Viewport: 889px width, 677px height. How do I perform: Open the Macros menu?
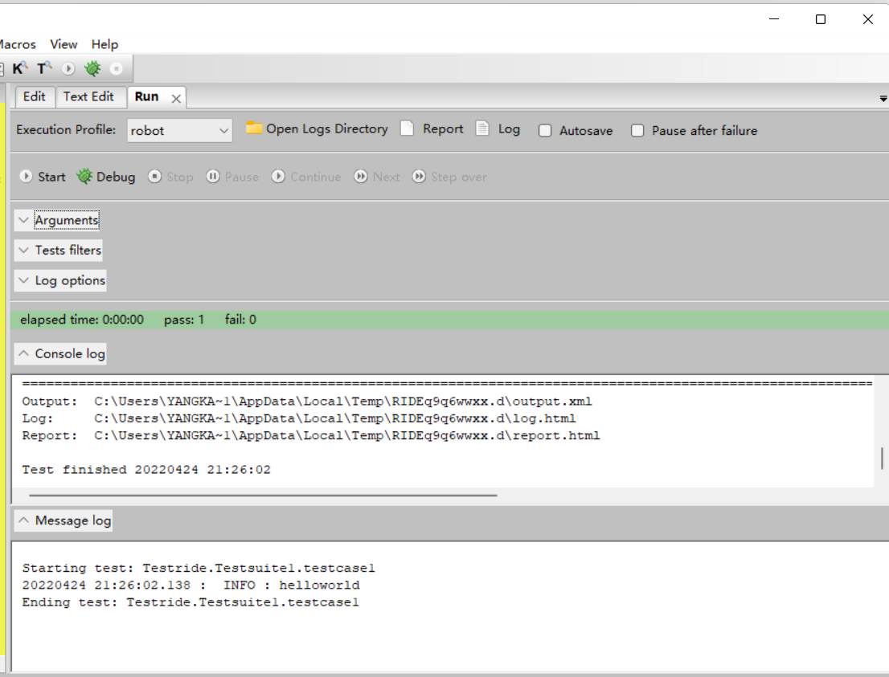17,44
